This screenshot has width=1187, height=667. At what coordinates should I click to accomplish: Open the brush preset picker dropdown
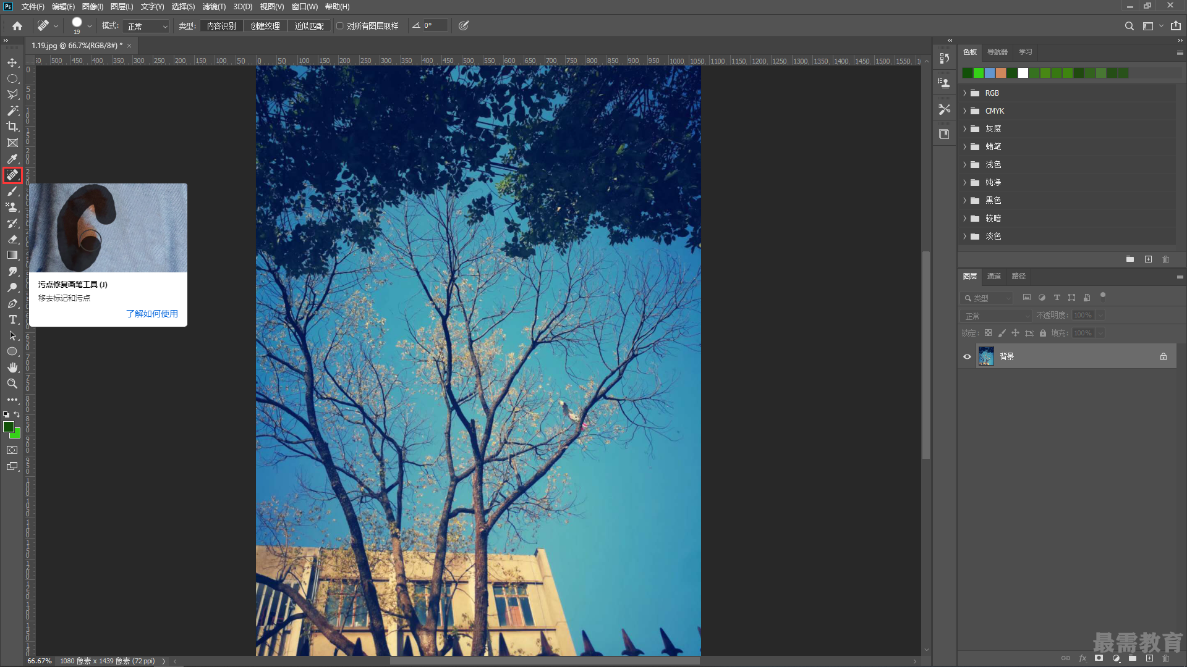(x=90, y=26)
